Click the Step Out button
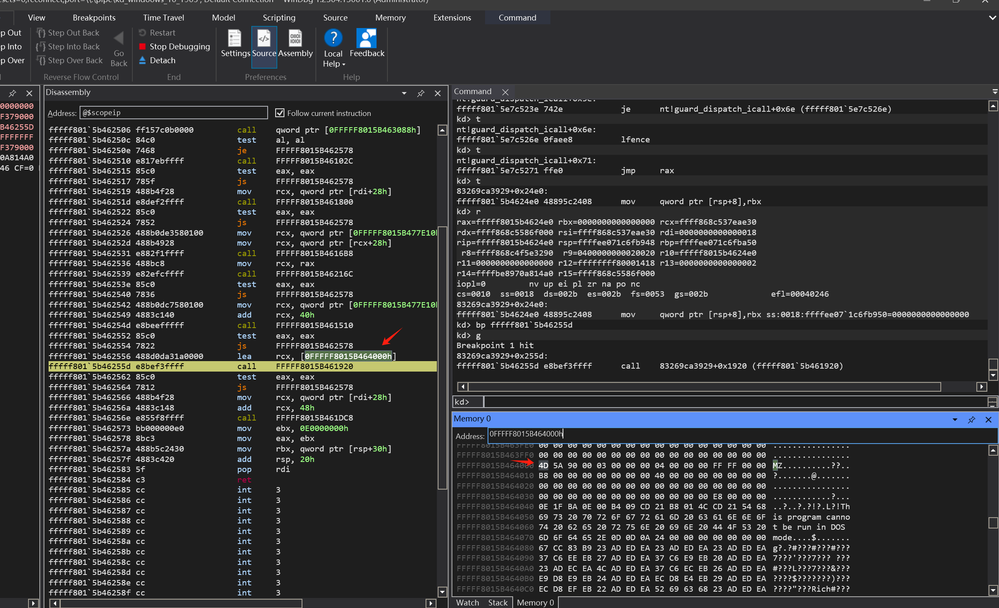Viewport: 999px width, 608px height. tap(11, 33)
